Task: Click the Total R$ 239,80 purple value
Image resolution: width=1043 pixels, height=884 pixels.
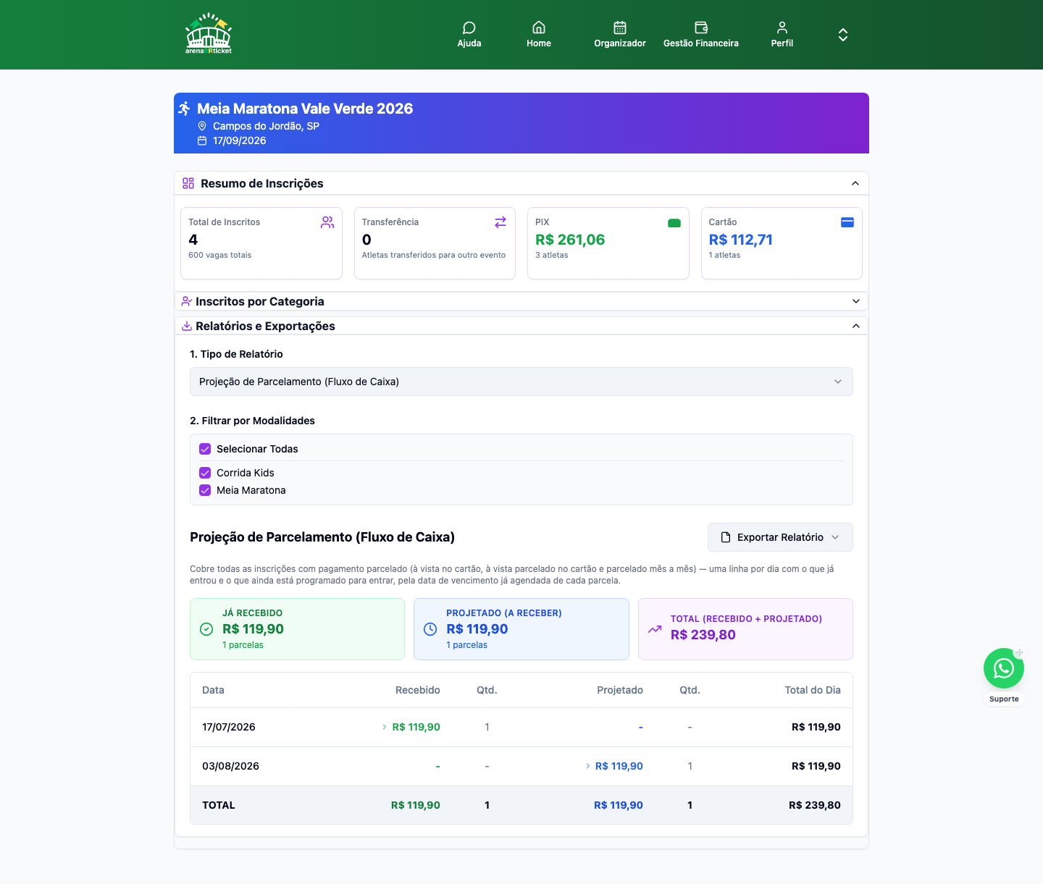Action: [703, 635]
